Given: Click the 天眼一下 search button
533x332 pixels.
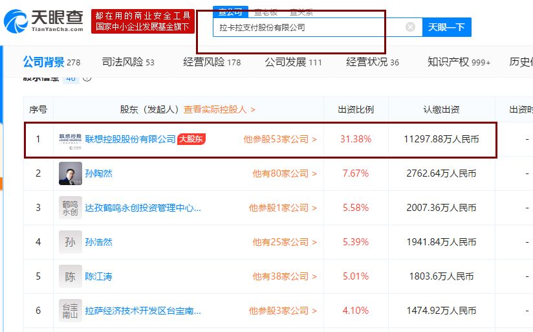Looking at the screenshot, I should point(446,27).
